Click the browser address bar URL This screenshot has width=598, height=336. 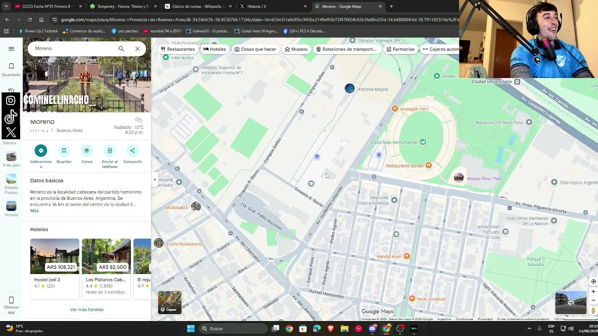(259, 20)
